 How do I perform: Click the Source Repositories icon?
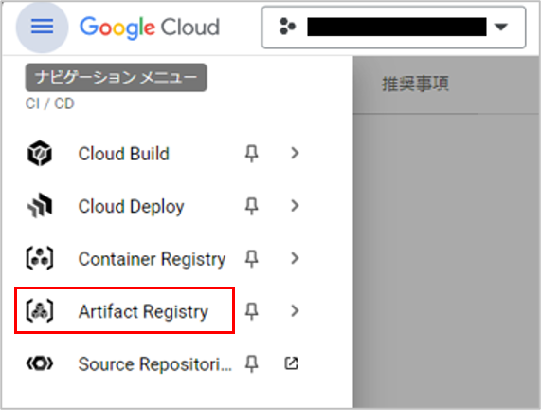(40, 363)
